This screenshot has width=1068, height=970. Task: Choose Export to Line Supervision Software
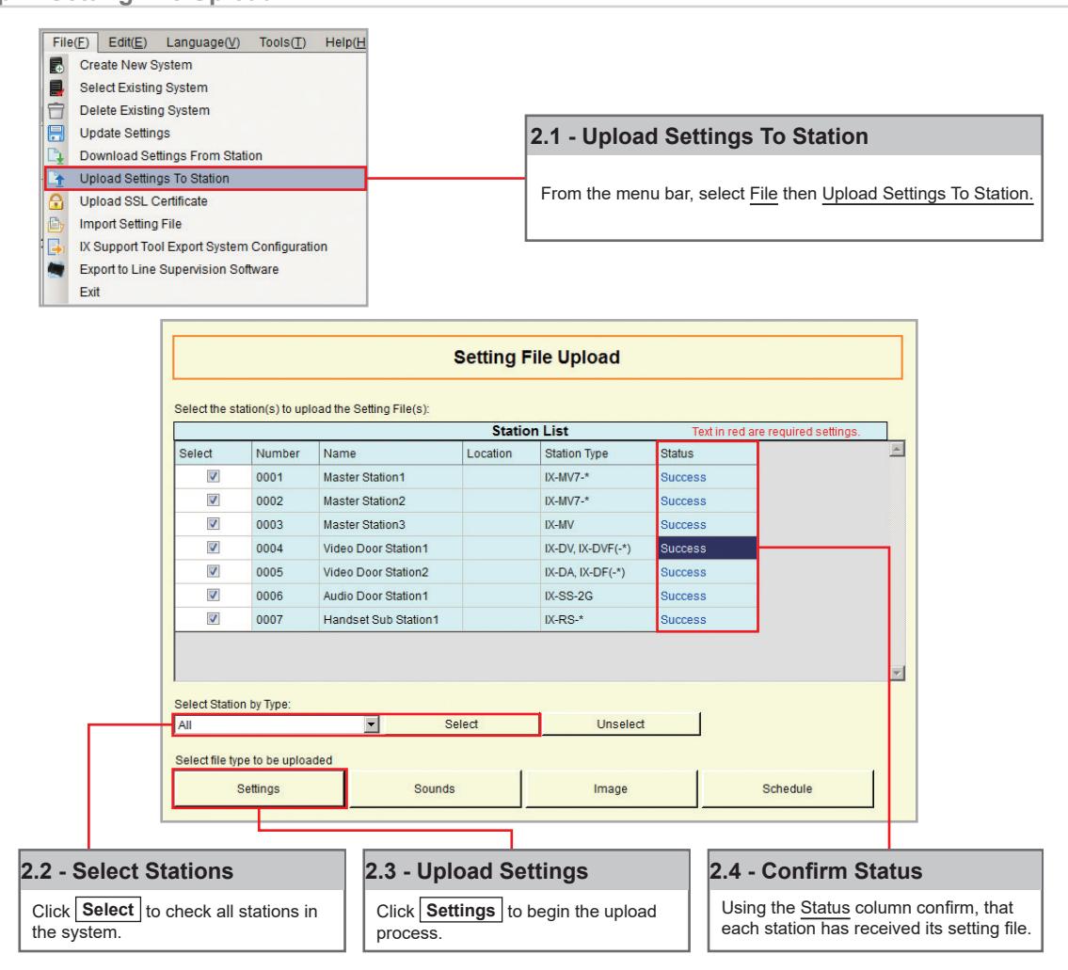(179, 269)
